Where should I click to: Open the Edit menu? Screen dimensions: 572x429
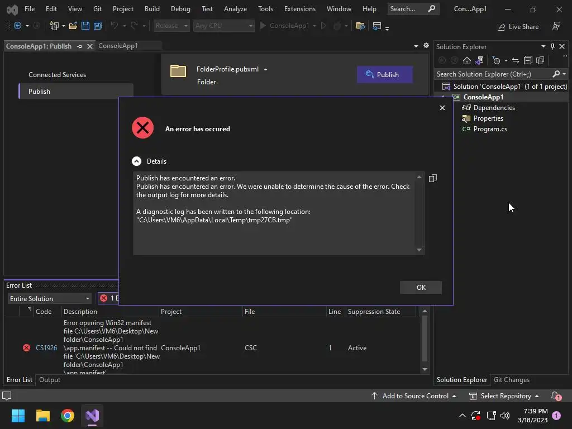coord(51,9)
